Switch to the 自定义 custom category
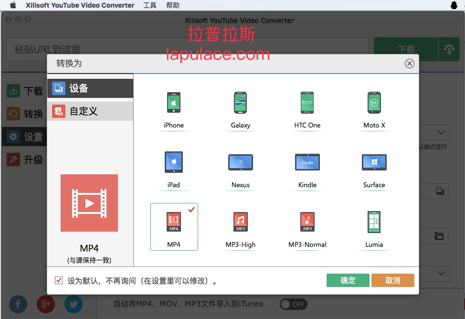465x319 pixels. pos(90,111)
